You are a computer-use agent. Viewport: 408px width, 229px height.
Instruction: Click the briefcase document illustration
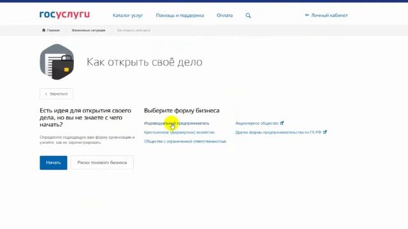point(57,62)
